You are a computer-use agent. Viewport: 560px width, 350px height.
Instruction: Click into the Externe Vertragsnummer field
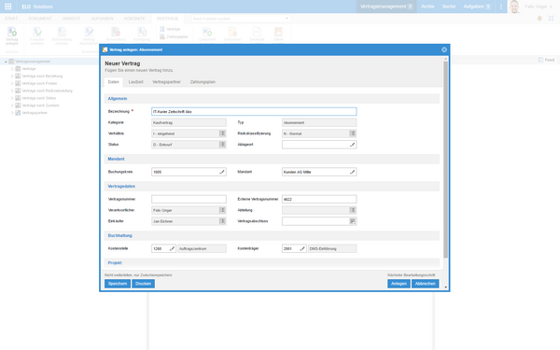(319, 200)
